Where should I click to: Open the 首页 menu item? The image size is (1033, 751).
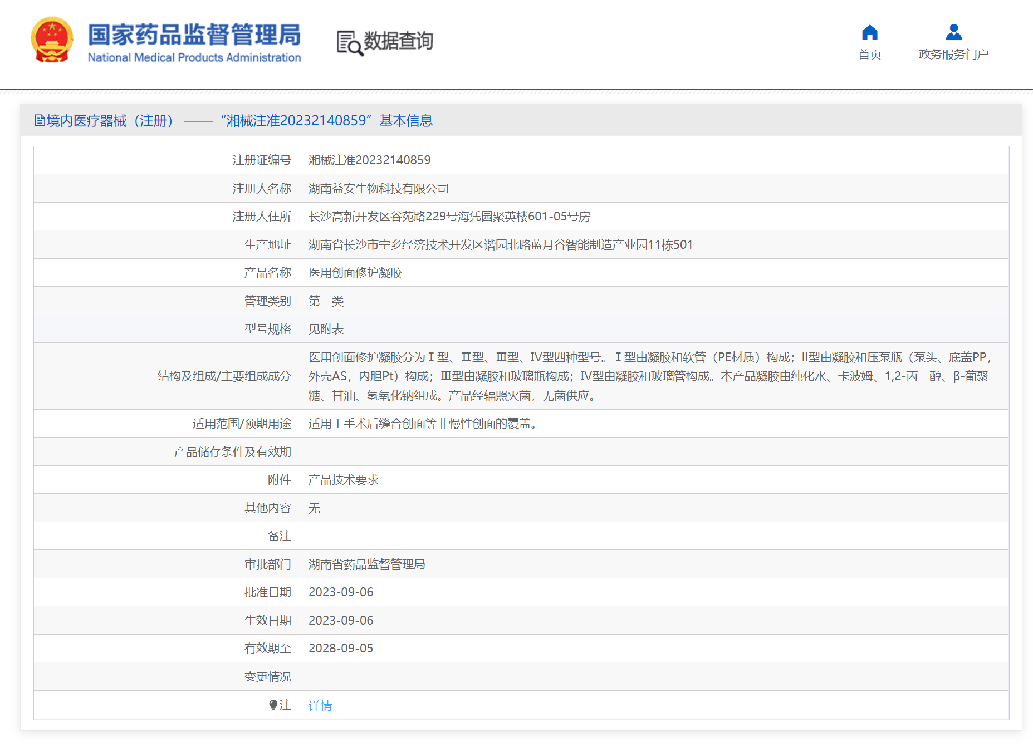pos(869,55)
